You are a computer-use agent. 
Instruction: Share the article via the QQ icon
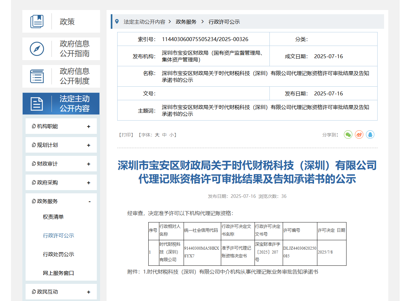point(370,134)
